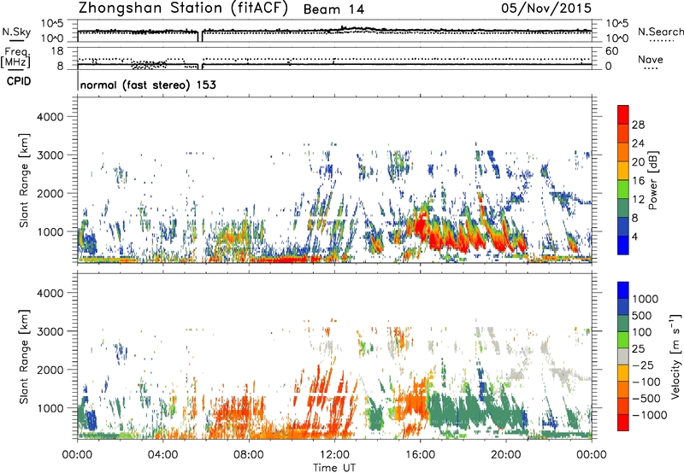Click the 'N.Sky' legend label

click(x=16, y=32)
